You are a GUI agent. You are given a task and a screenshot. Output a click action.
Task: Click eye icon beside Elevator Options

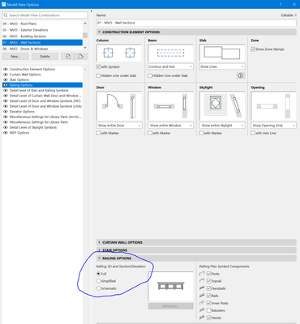click(6, 112)
